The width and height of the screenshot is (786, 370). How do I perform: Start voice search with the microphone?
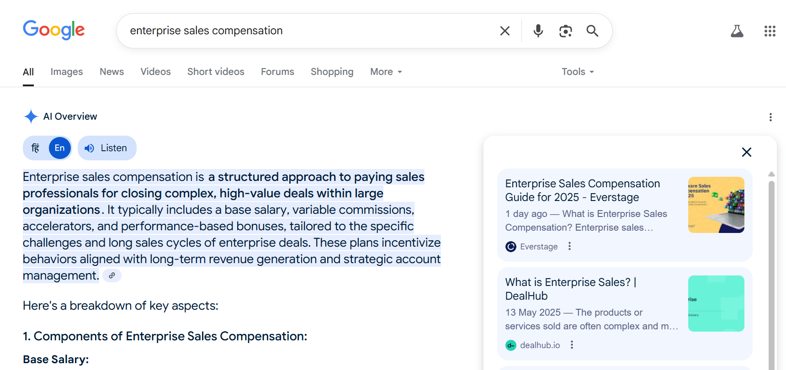538,31
